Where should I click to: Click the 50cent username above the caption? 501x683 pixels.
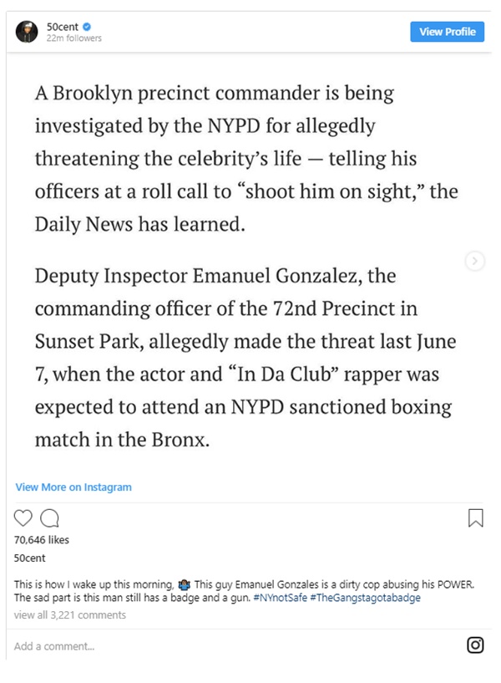pos(30,558)
